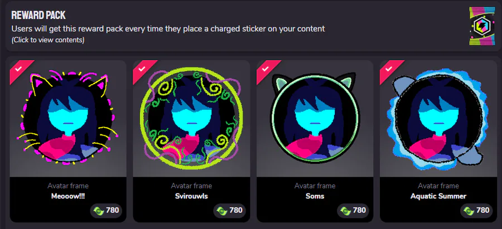Click the Svirouwls title text
The height and width of the screenshot is (229, 502).
(x=191, y=196)
